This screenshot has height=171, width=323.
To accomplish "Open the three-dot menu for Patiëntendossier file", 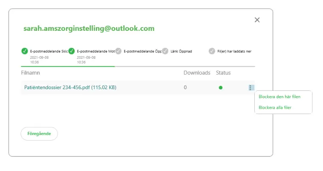I will pyautogui.click(x=251, y=87).
